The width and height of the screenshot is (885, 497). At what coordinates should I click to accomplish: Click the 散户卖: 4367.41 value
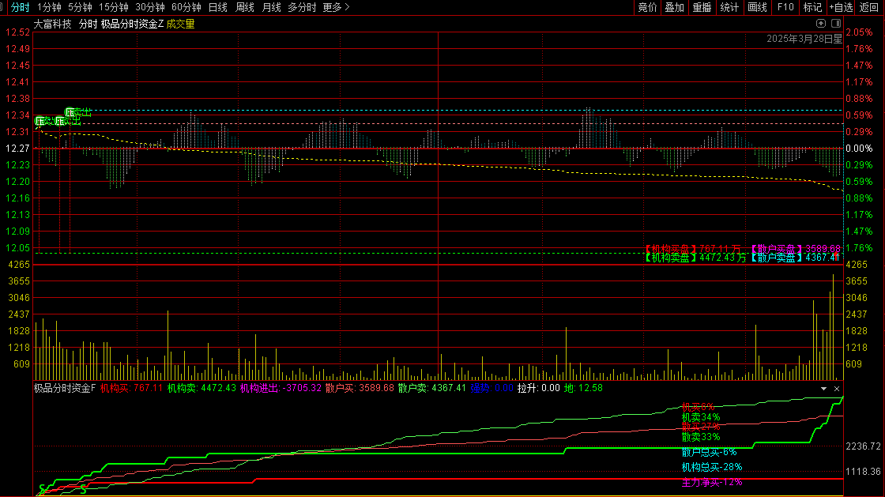pyautogui.click(x=431, y=388)
